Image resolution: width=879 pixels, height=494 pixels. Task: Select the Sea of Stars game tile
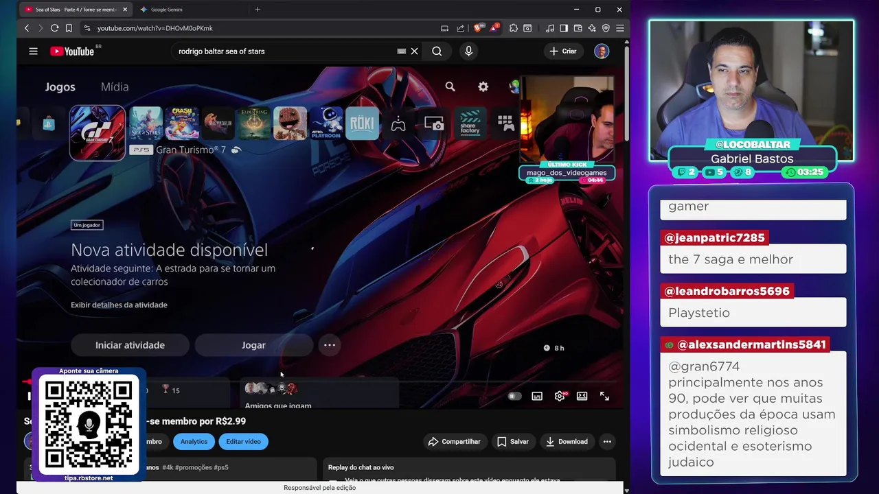(146, 123)
